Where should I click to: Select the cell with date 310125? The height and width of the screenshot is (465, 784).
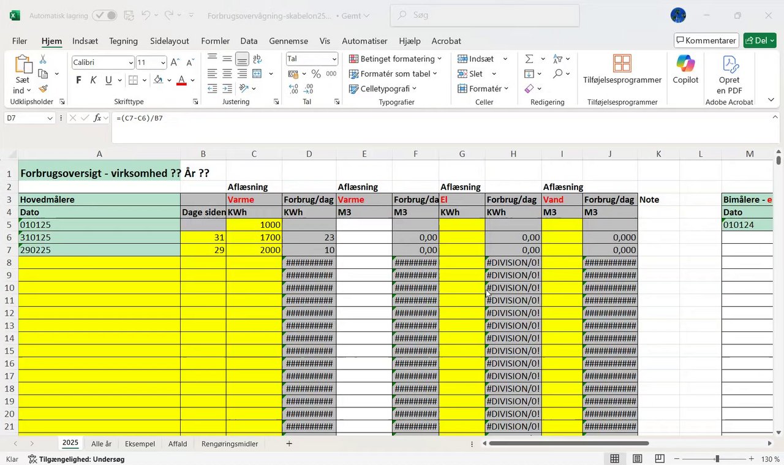(x=99, y=238)
